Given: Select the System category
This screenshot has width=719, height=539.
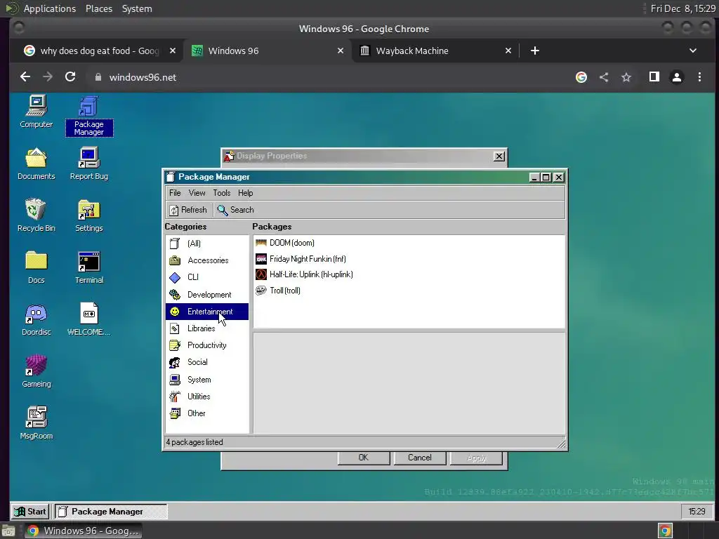Looking at the screenshot, I should (x=207, y=380).
